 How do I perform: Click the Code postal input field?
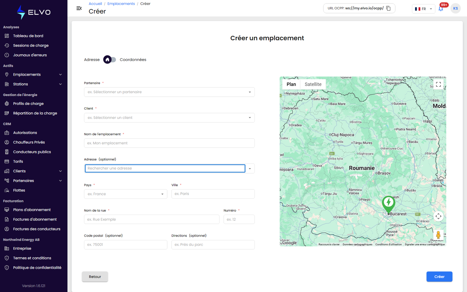point(126,245)
